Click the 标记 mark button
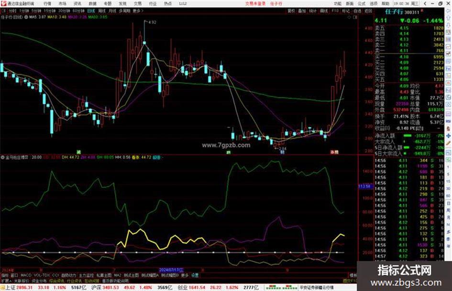Screen dimensions: 452x291 [346, 11]
